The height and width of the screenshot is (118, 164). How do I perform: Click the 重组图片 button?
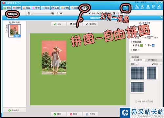click(x=91, y=24)
